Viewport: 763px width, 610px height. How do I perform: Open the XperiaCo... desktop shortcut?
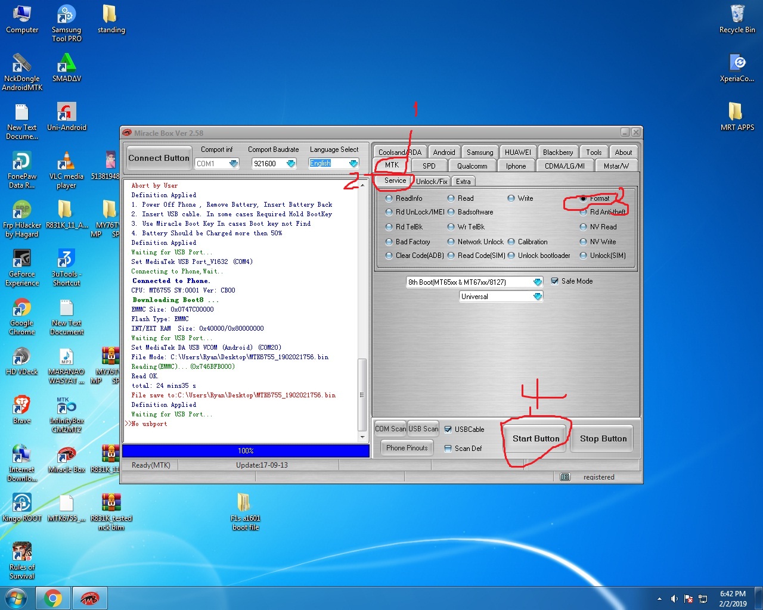tap(737, 68)
